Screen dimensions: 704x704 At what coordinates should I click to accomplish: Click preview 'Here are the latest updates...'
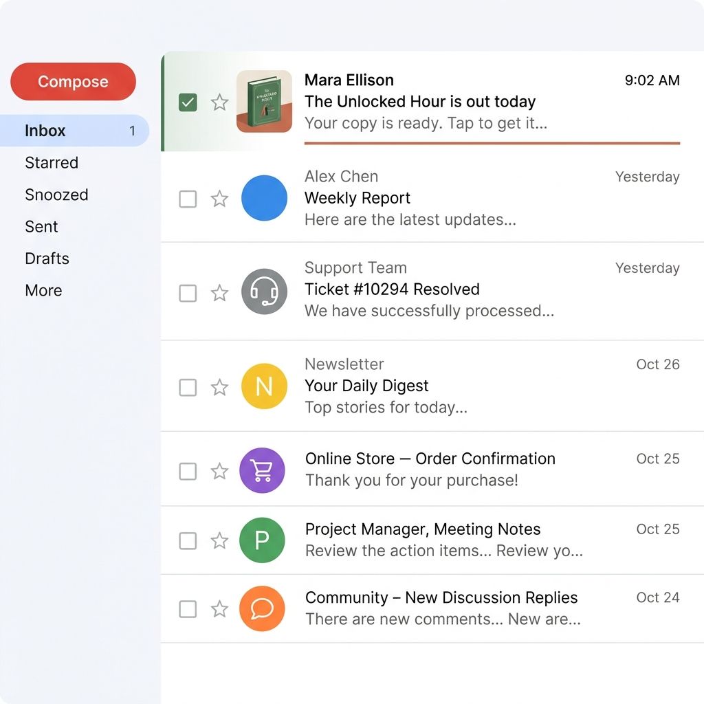[410, 219]
